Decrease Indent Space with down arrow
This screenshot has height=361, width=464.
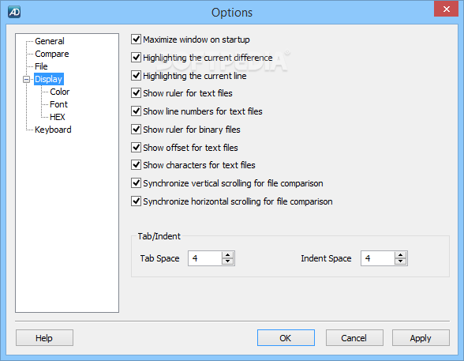(x=400, y=261)
